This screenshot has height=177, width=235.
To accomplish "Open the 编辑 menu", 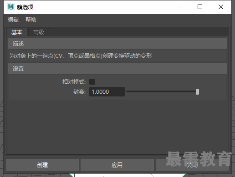I will [13, 20].
